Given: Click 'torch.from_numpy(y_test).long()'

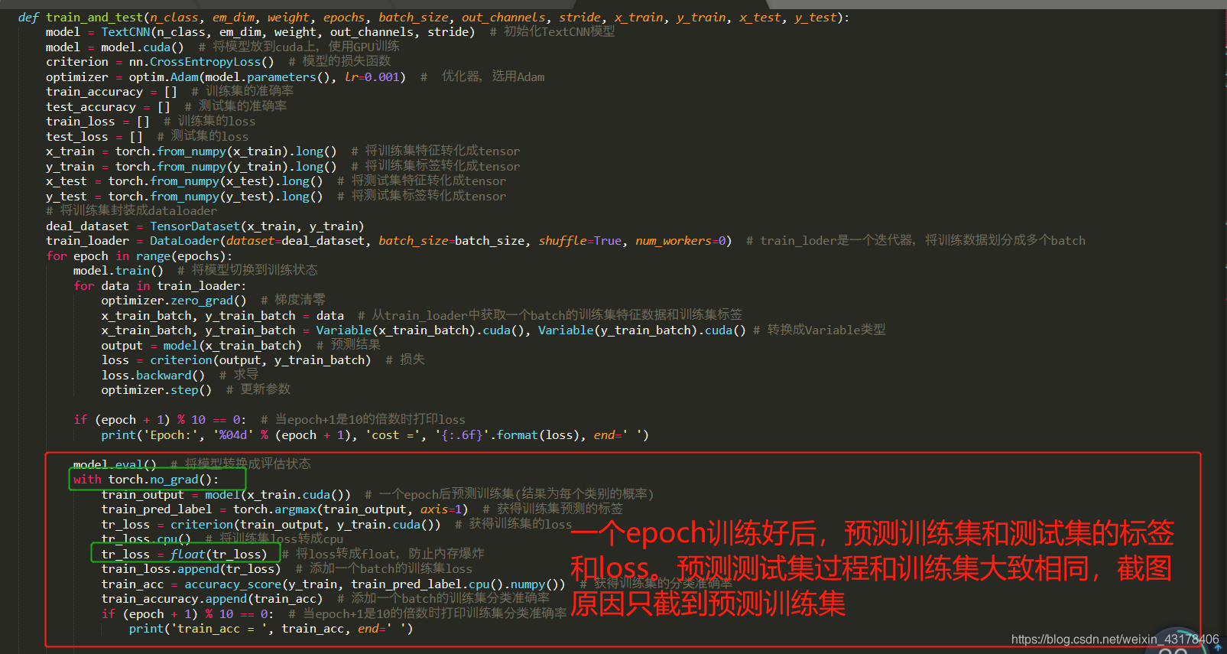Looking at the screenshot, I should pos(216,197).
